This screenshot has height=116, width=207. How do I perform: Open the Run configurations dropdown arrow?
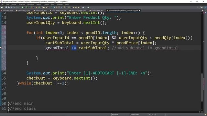25,7
